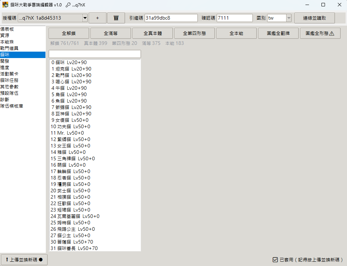Click the 全滿等 button
This screenshot has height=266, width=347.
[x=111, y=33]
